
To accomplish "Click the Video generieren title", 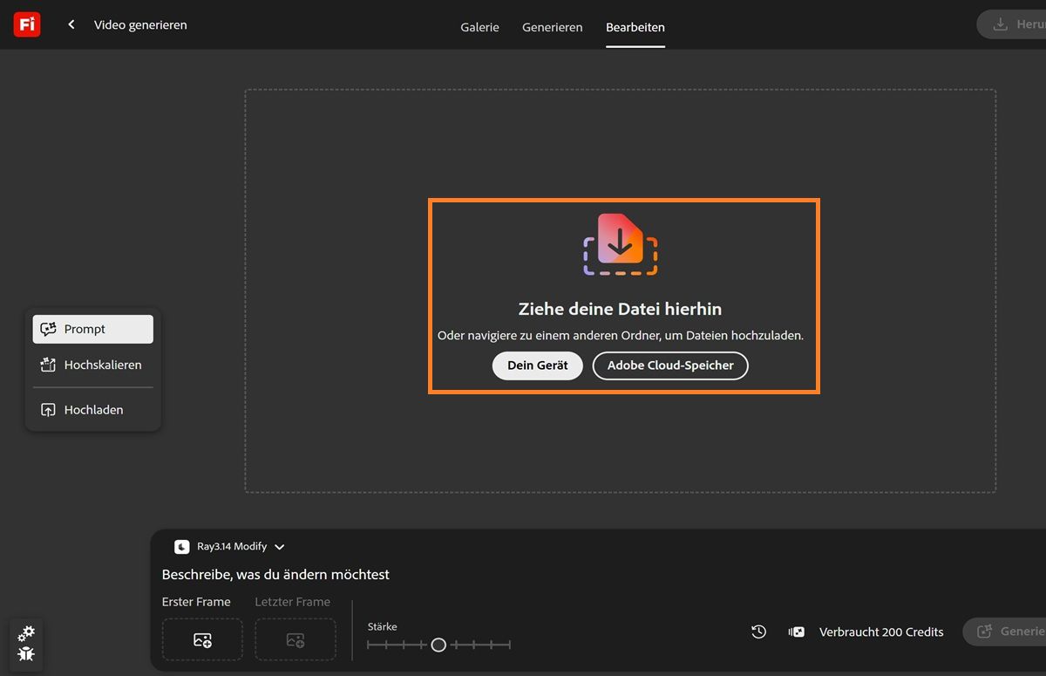I will [140, 24].
